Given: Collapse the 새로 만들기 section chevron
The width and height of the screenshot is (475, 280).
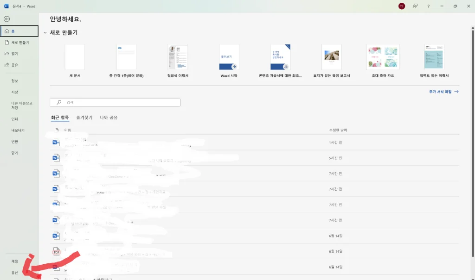Looking at the screenshot, I should click(45, 33).
